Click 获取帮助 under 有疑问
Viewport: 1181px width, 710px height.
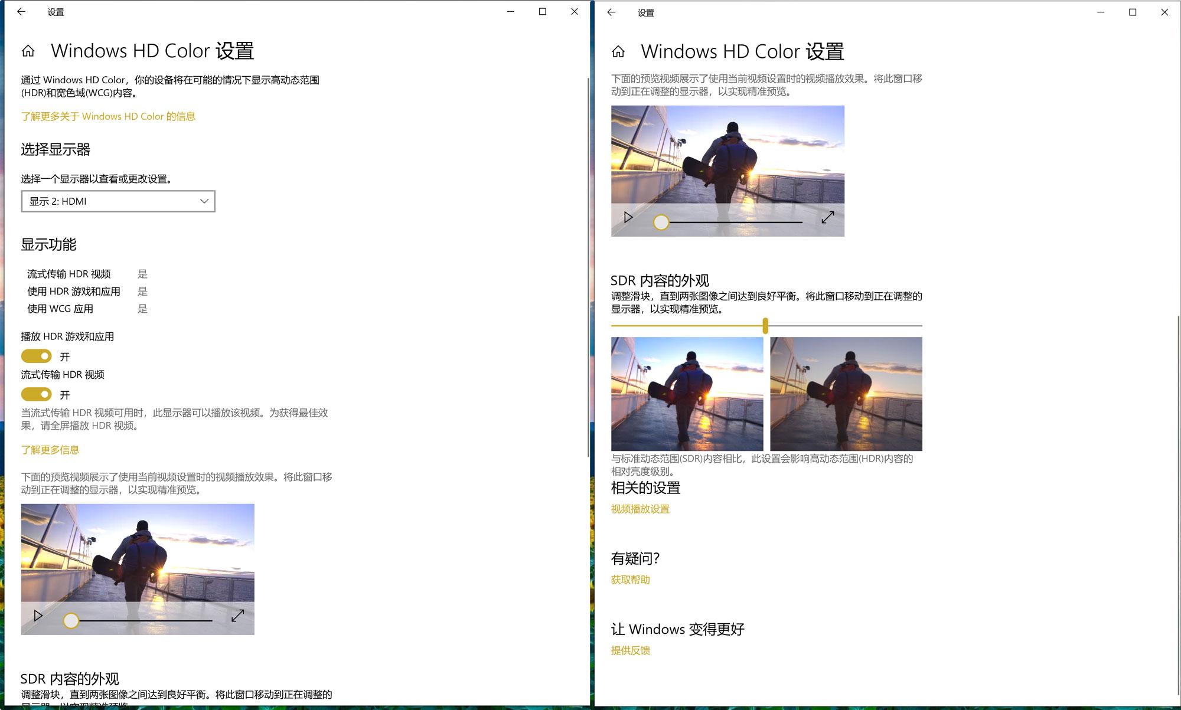630,580
